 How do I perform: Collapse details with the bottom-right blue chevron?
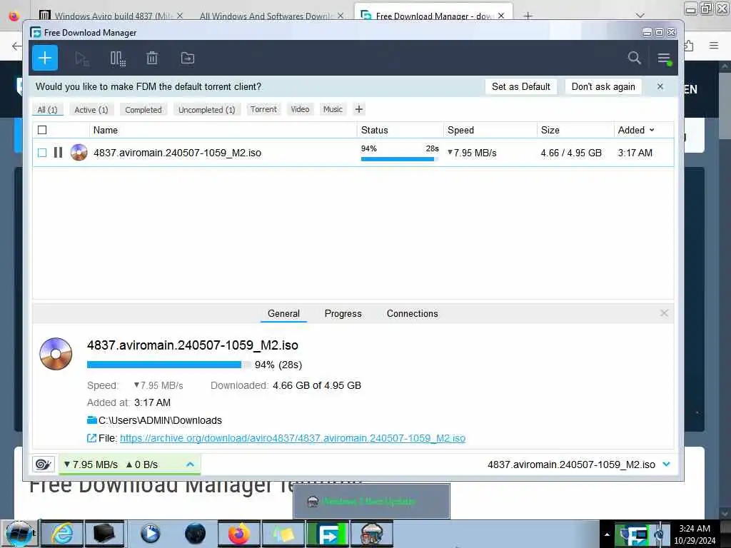[x=666, y=464]
